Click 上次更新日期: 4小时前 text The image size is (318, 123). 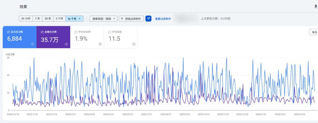(x=216, y=19)
